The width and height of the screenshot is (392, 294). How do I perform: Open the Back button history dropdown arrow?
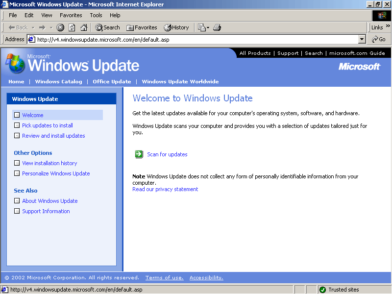tap(33, 27)
